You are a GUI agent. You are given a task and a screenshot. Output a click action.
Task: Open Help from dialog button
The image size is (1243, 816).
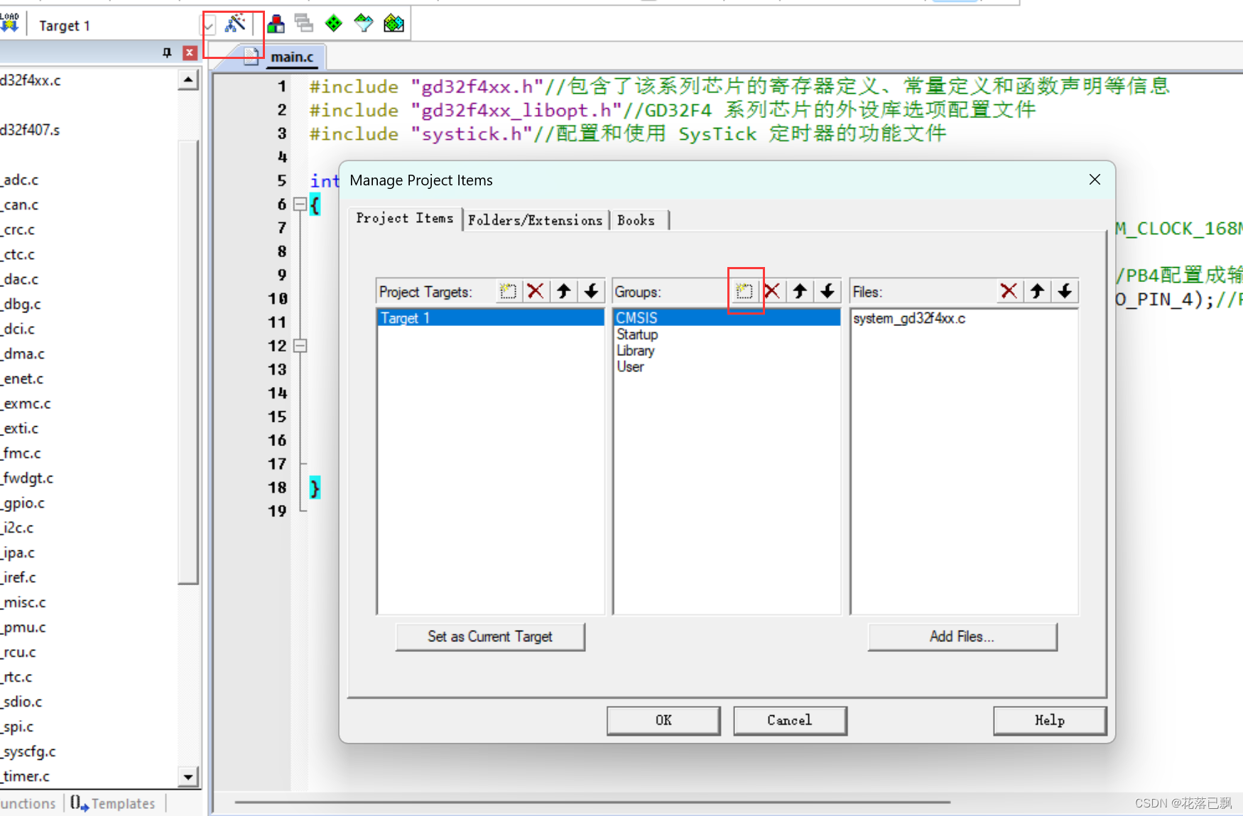point(1050,720)
